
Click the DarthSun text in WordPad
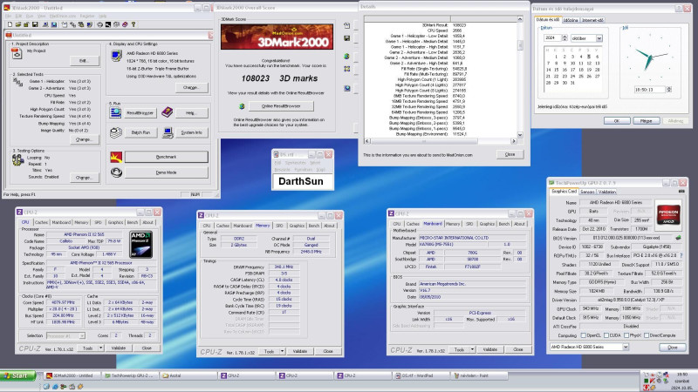(x=301, y=181)
